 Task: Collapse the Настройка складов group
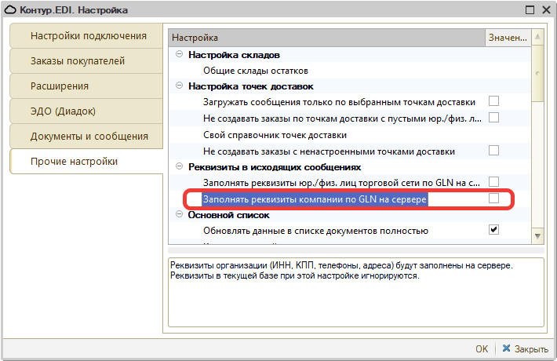click(x=180, y=54)
